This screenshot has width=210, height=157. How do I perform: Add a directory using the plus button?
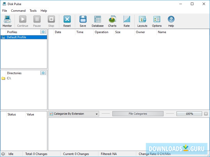(43, 73)
